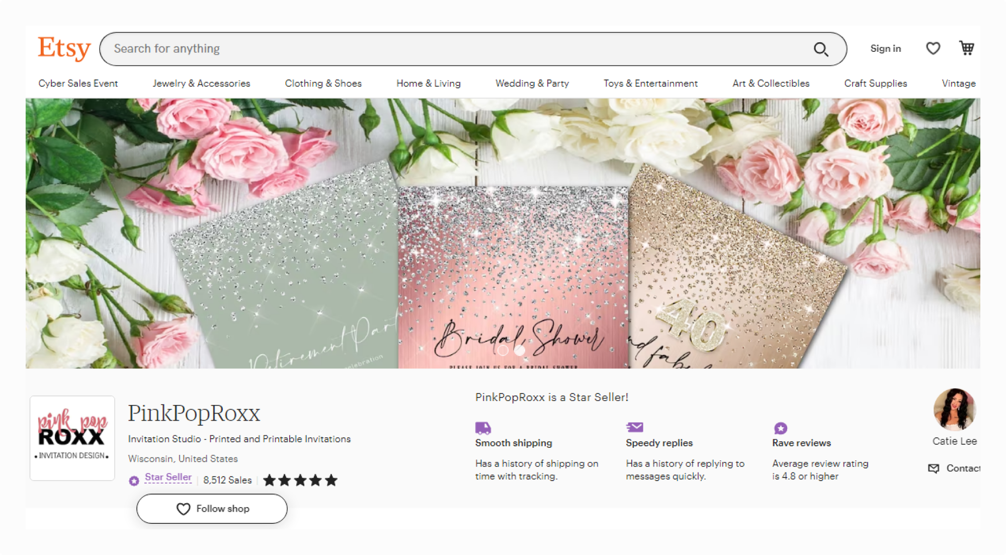Click Catie Lee's profile photo
Viewport: 1006px width, 555px height.
tap(954, 410)
